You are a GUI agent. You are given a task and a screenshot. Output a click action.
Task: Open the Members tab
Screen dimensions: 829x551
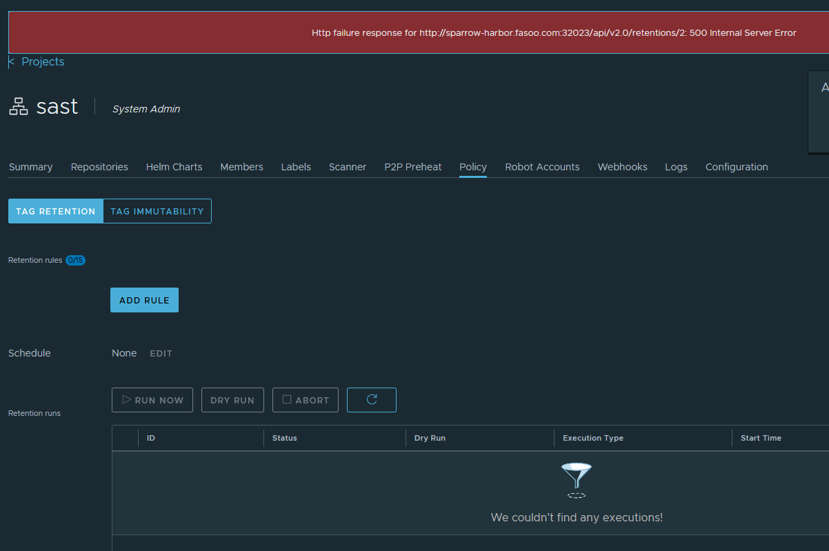(x=241, y=167)
